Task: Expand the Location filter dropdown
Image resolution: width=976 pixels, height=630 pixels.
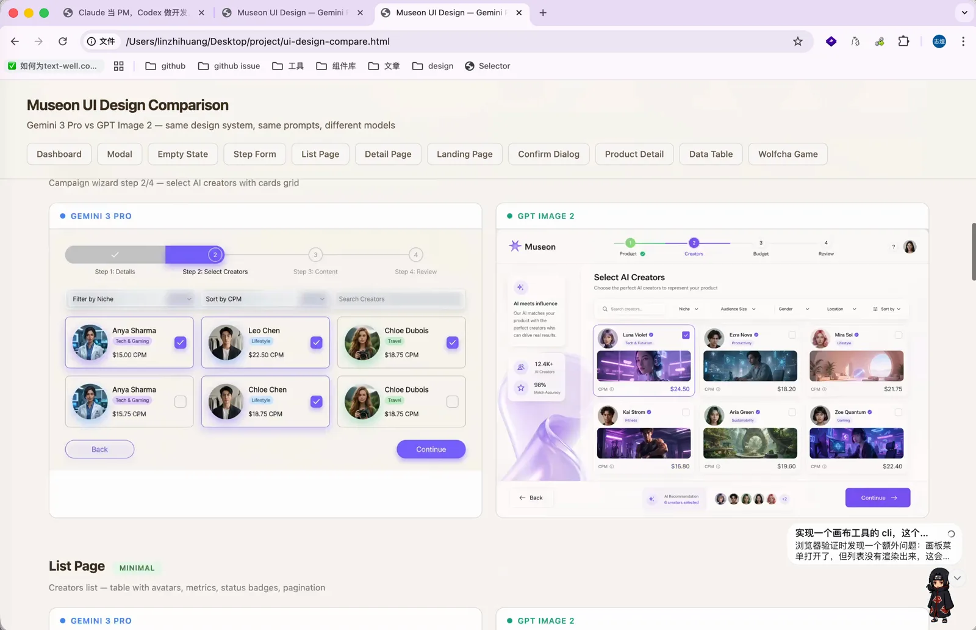Action: coord(842,309)
